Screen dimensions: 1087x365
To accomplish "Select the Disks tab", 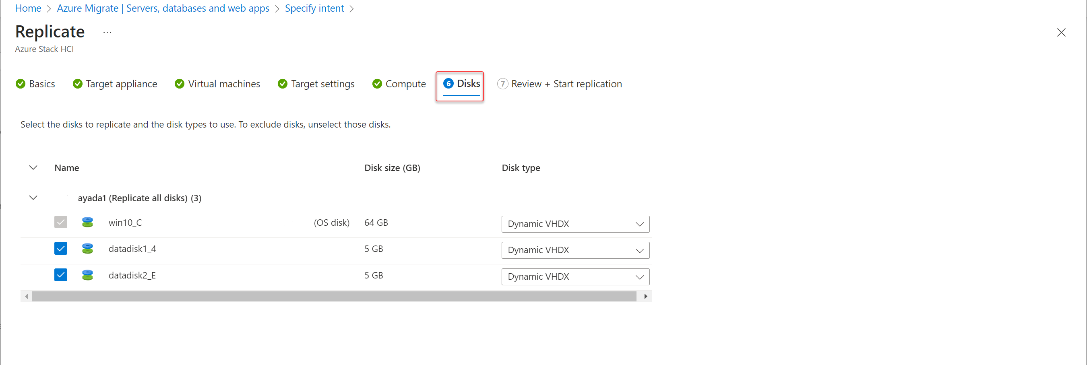I will [461, 84].
